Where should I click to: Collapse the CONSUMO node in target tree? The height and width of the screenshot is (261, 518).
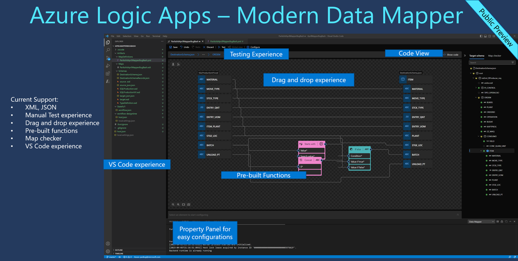pyautogui.click(x=479, y=136)
